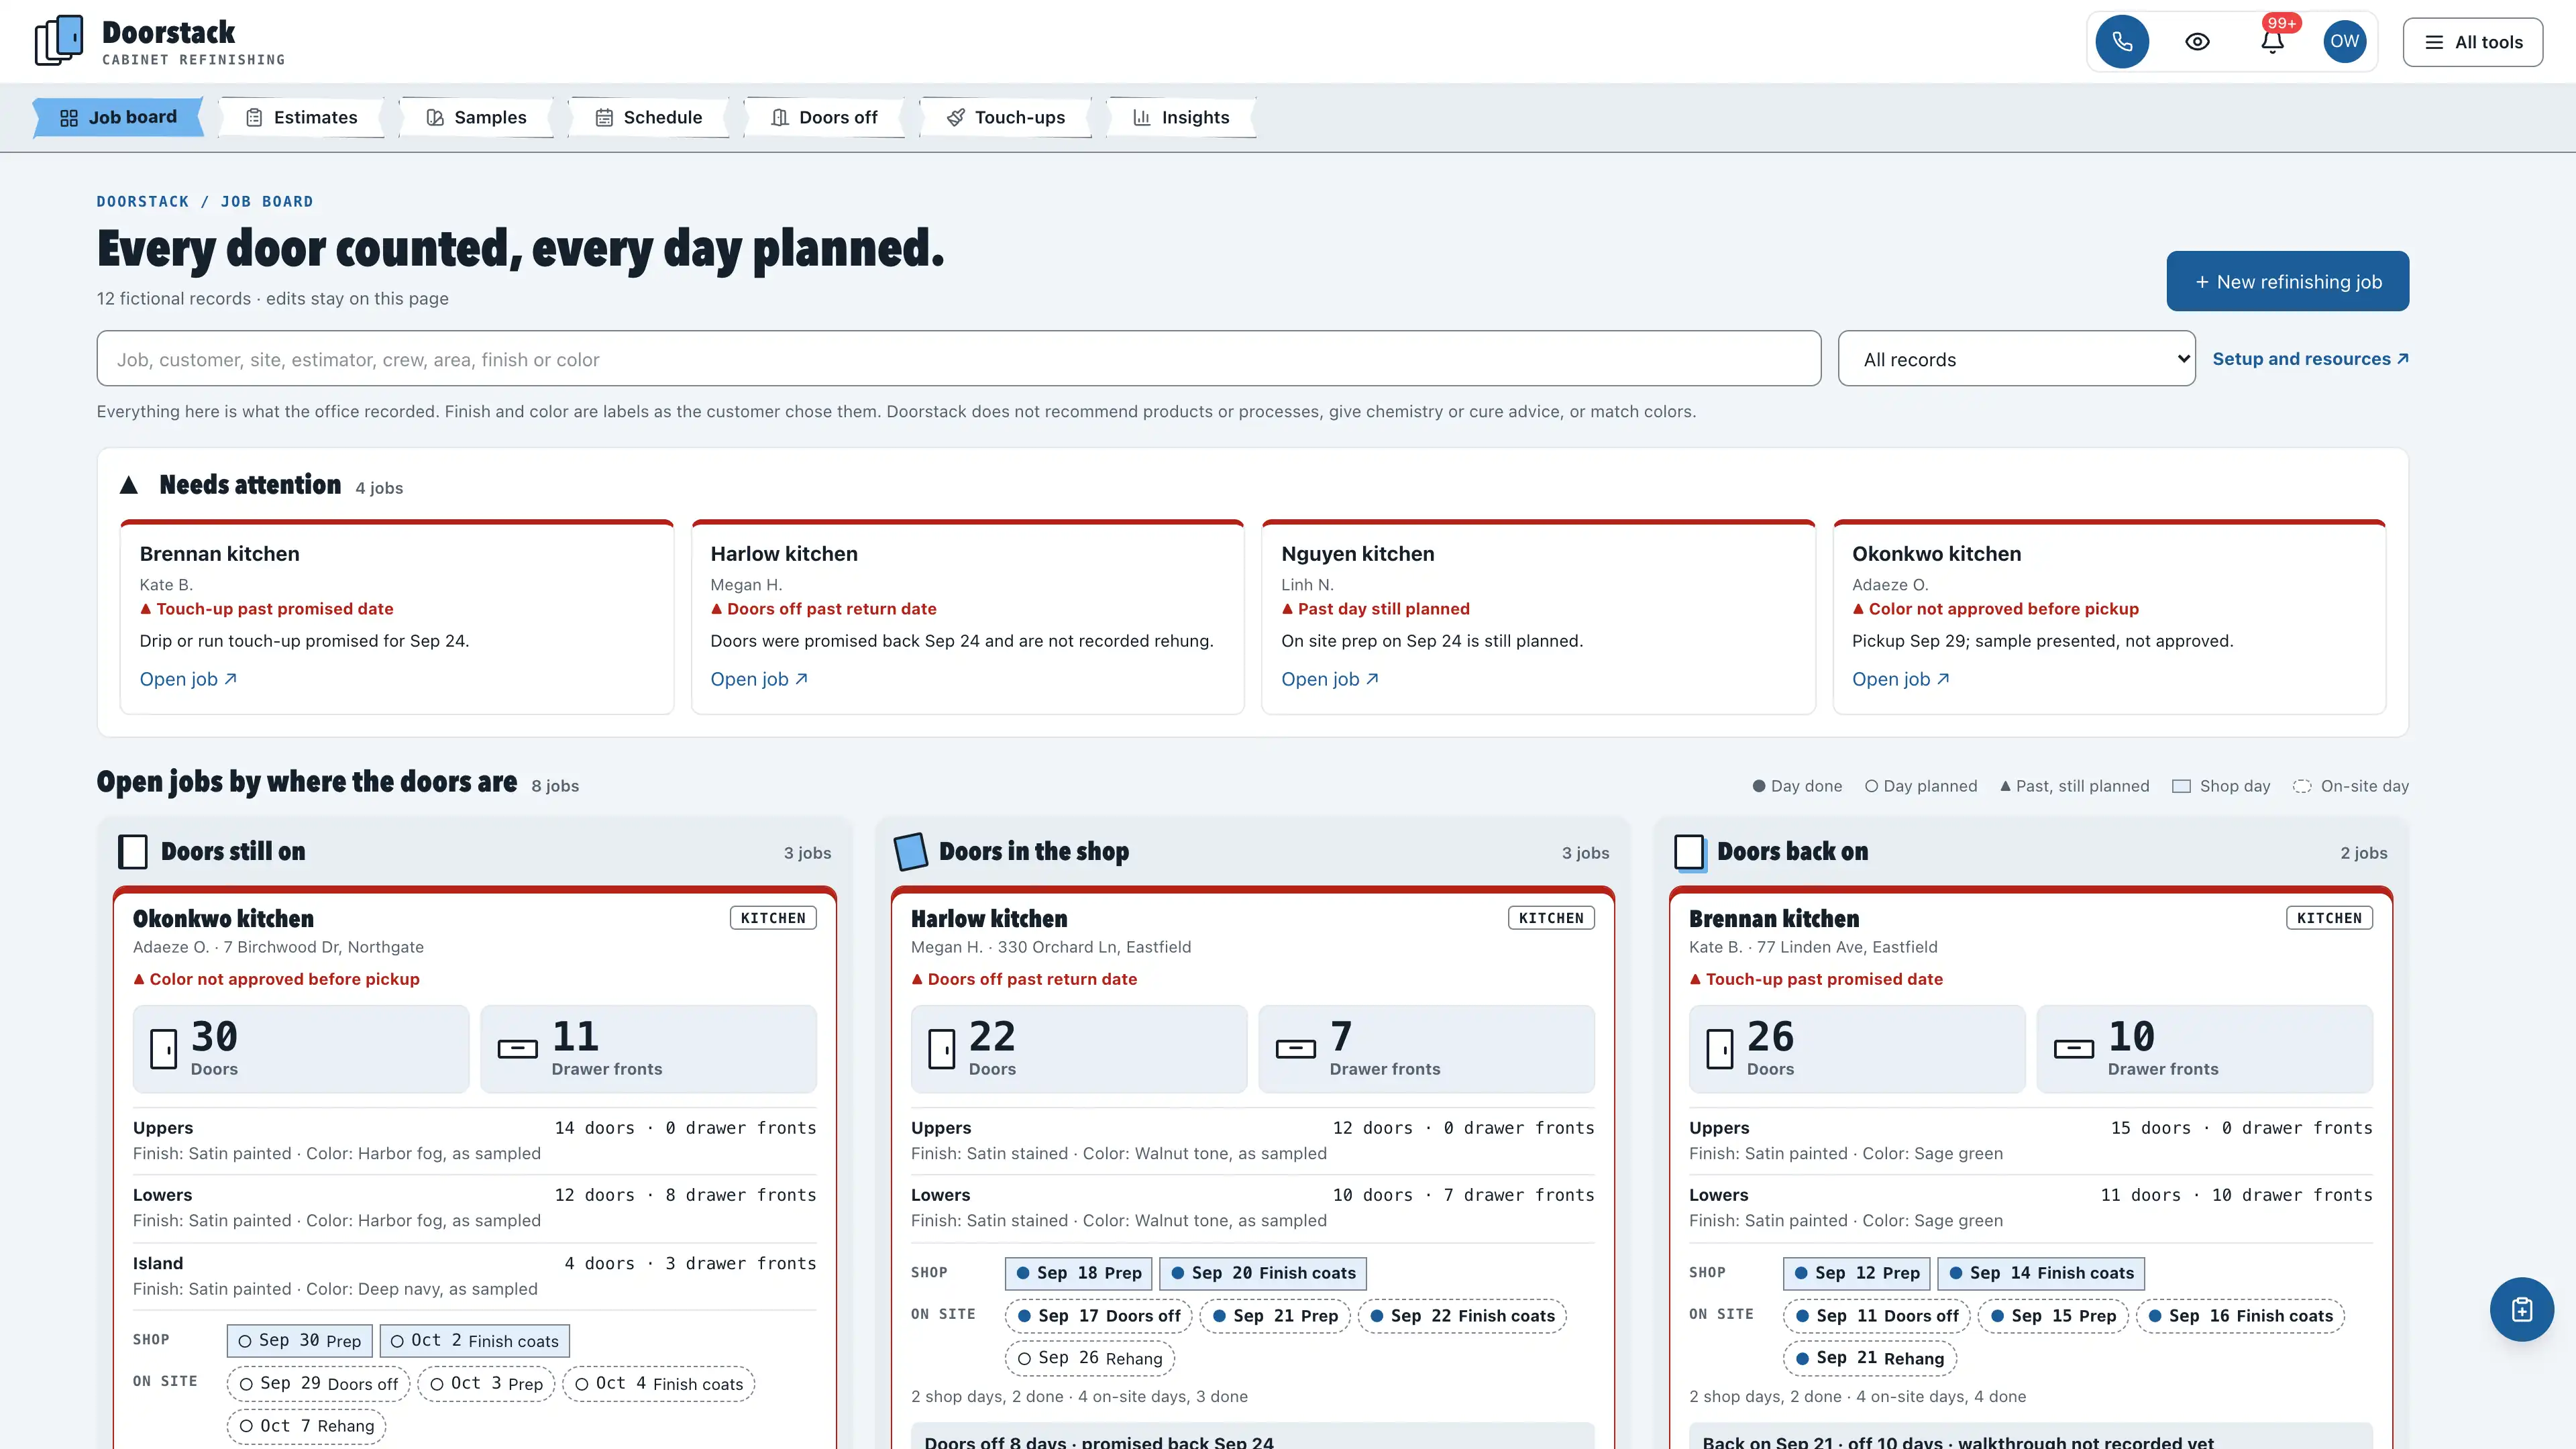Click the job search input field
The width and height of the screenshot is (2576, 1449).
pos(958,359)
